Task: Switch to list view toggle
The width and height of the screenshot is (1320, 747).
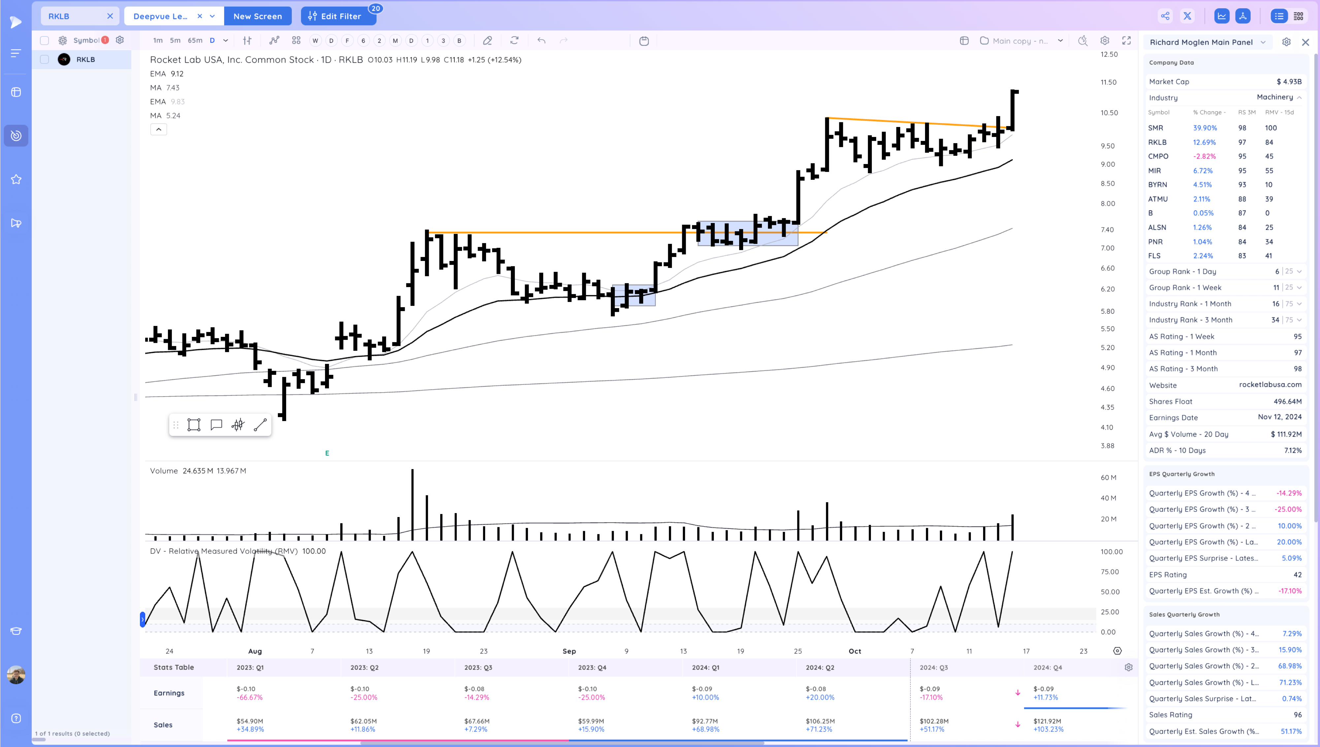Action: (1279, 16)
